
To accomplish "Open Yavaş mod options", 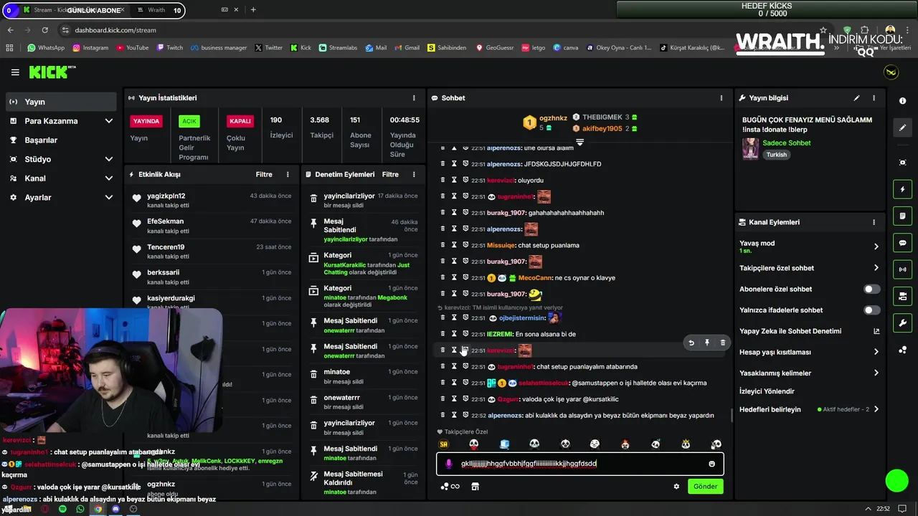I will tap(809, 247).
